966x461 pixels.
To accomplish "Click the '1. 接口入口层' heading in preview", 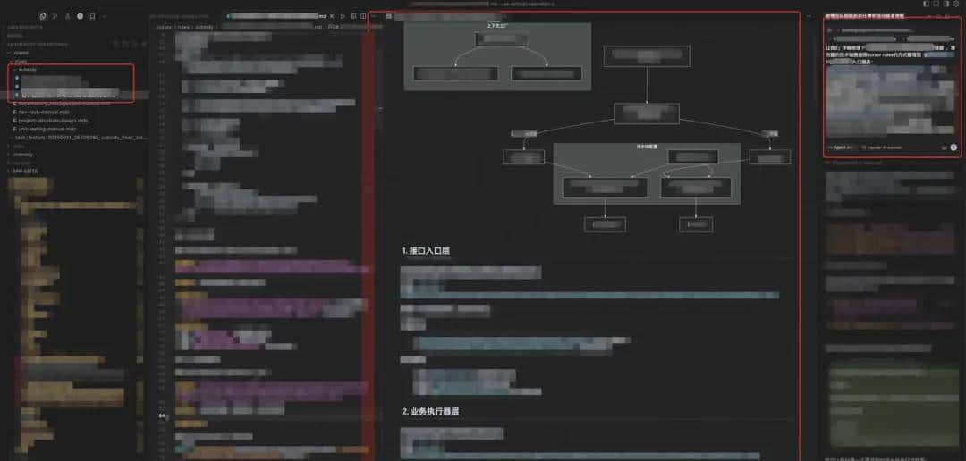I will click(x=431, y=251).
